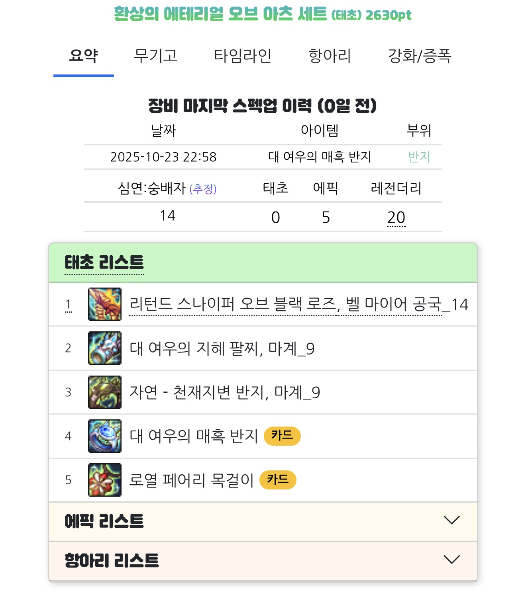Click the underlined 레전더리 count 20
The height and width of the screenshot is (601, 526).
(x=396, y=217)
